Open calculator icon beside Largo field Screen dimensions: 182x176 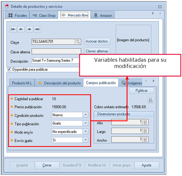point(145,131)
